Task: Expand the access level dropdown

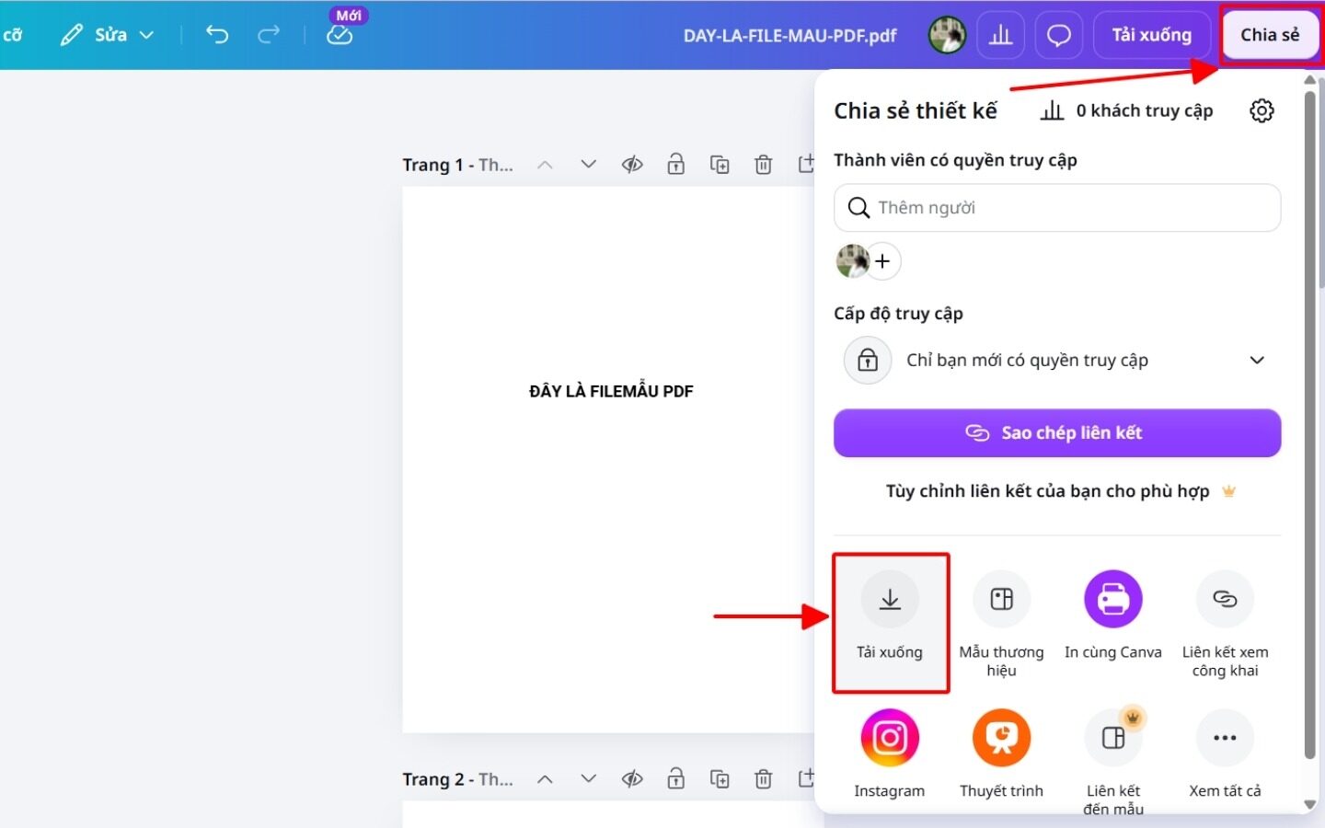Action: coord(1057,360)
